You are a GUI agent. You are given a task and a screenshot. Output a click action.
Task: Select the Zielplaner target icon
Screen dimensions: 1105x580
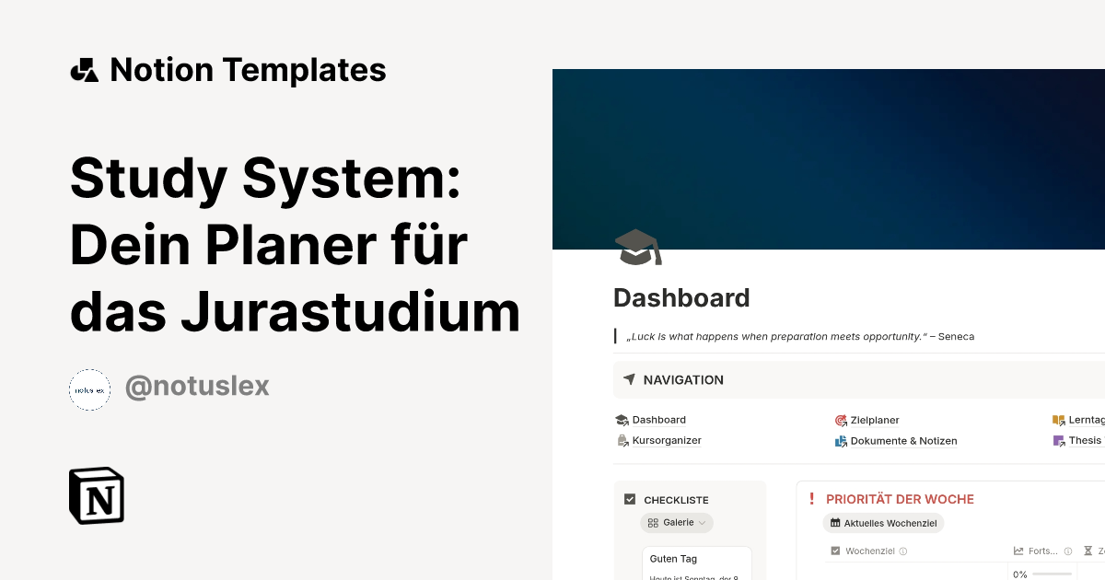tap(841, 420)
